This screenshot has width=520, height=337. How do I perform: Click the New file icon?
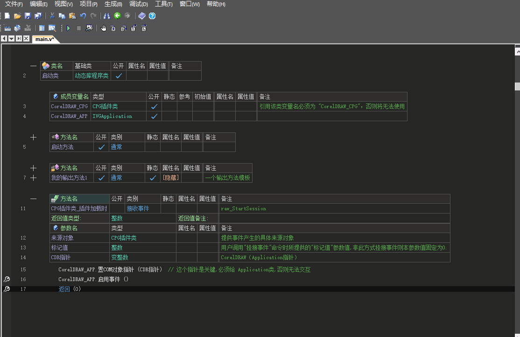(x=7, y=16)
